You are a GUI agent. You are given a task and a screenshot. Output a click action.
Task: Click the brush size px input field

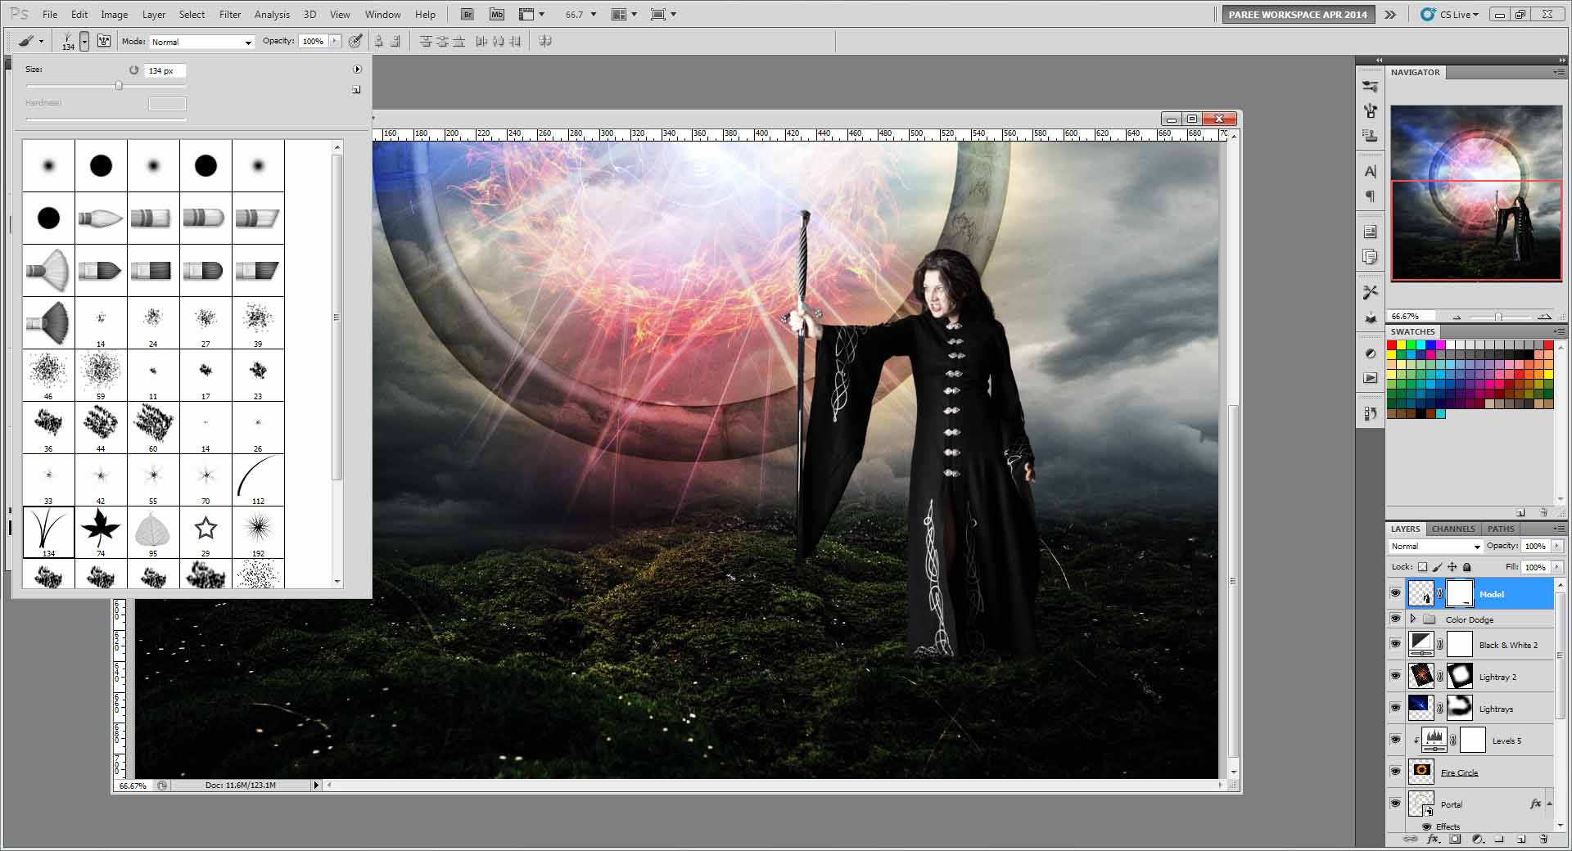(165, 70)
